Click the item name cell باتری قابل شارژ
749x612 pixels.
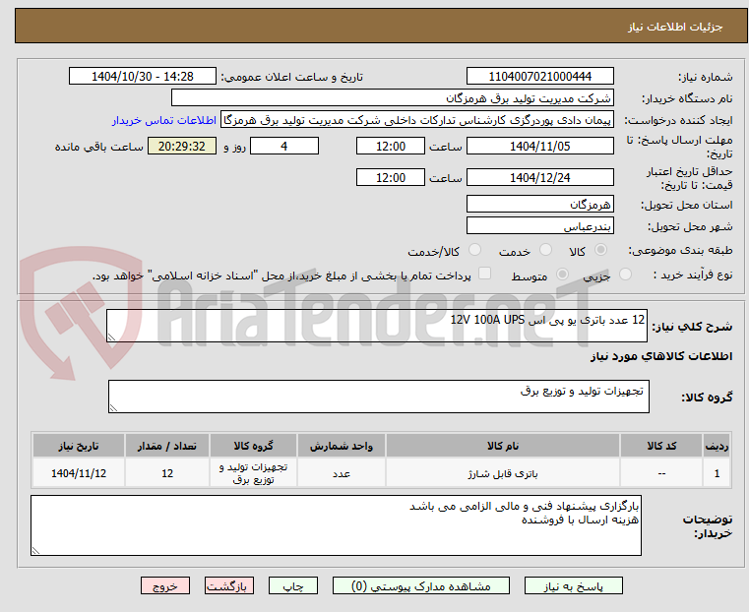pyautogui.click(x=503, y=473)
